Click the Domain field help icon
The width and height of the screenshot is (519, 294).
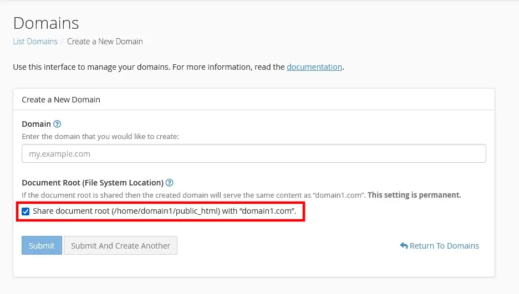[57, 124]
